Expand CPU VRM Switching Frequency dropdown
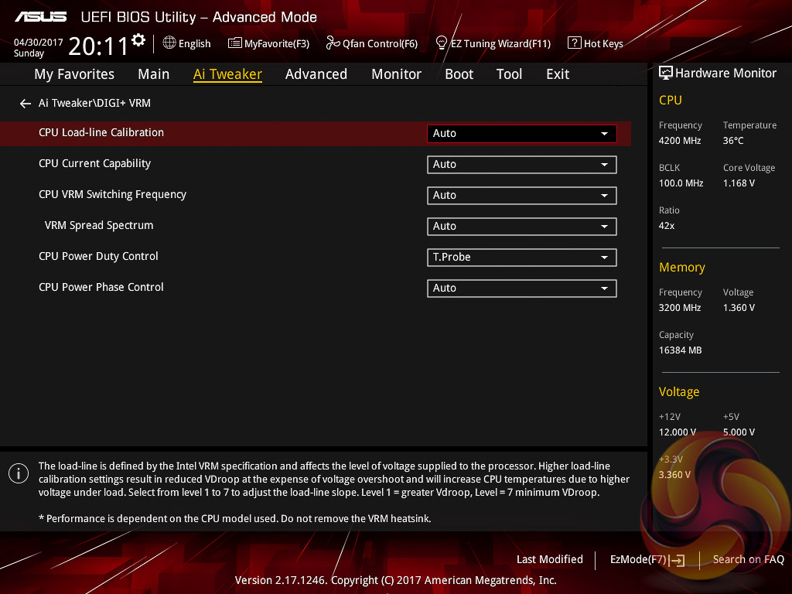Screen dimensions: 792x594 pyautogui.click(x=522, y=196)
